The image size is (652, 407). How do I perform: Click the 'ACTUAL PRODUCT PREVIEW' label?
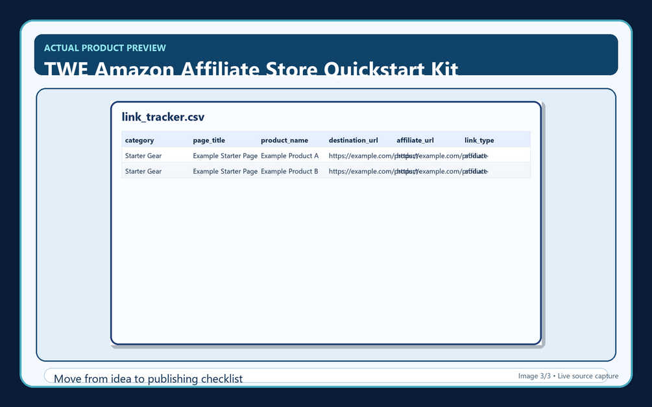click(105, 48)
